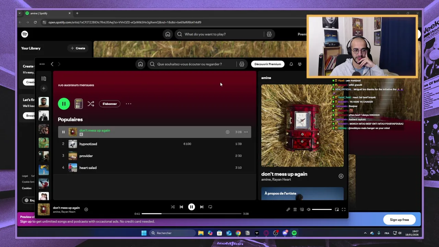
Task: Open the browse icon beside the French search field
Action: tap(242, 64)
